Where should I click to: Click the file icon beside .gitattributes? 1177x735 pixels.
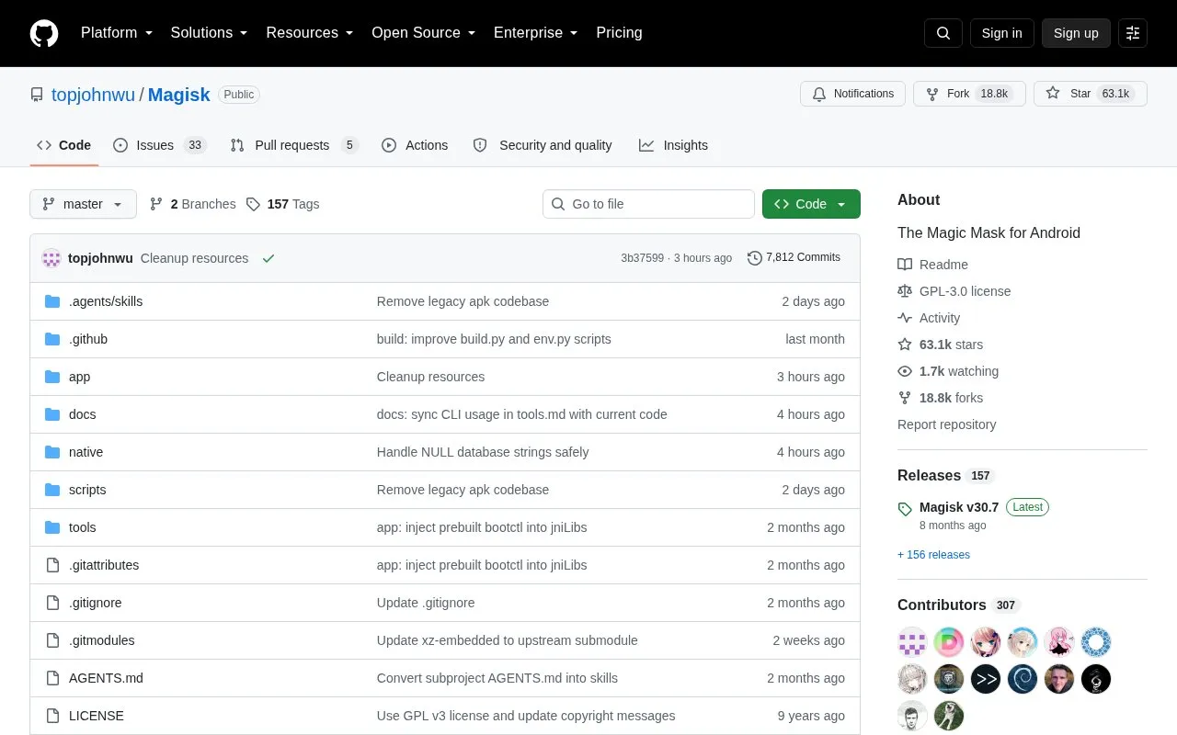52,565
